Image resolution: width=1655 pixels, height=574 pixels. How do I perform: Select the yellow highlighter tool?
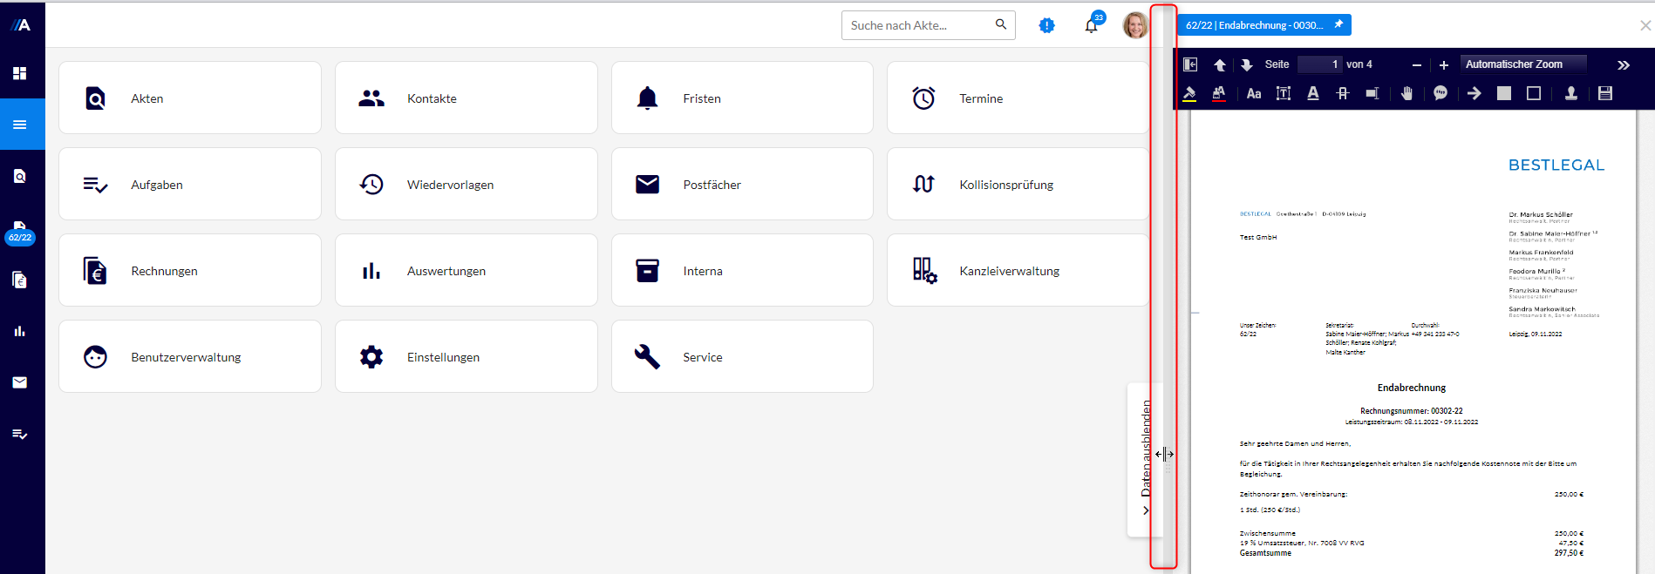[1189, 93]
